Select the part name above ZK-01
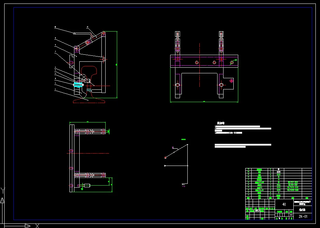 (302, 210)
